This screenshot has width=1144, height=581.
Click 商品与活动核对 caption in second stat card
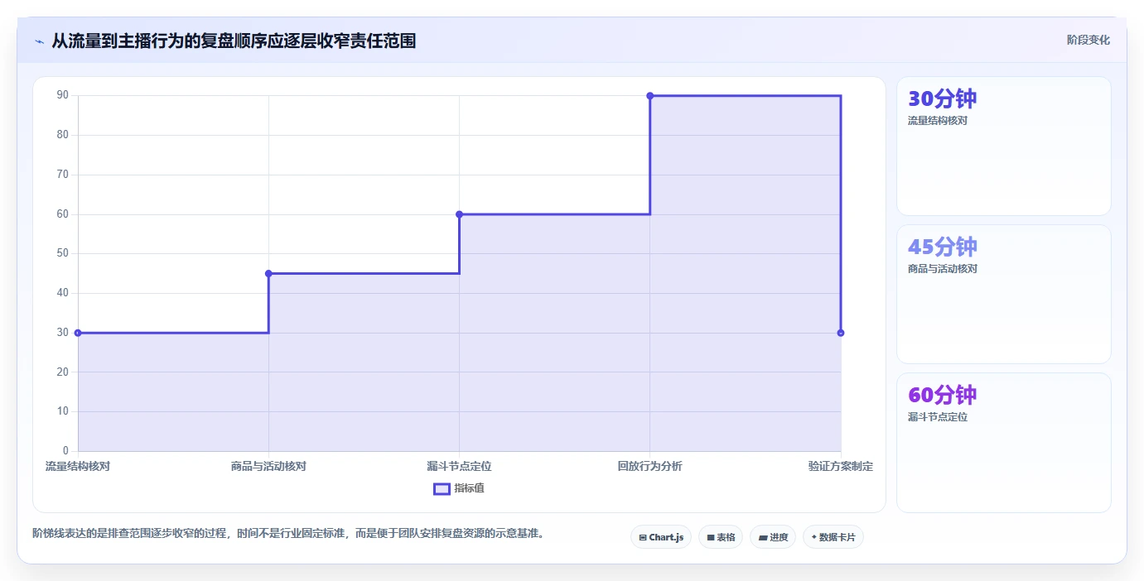coord(943,269)
